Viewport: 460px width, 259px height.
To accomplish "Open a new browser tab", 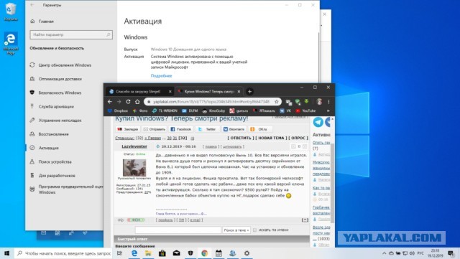I will tap(249, 91).
